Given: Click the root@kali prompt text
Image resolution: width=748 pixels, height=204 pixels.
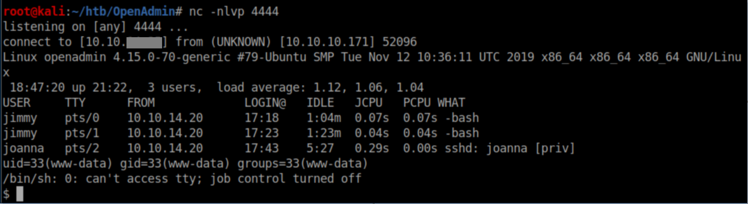Looking at the screenshot, I should [34, 12].
